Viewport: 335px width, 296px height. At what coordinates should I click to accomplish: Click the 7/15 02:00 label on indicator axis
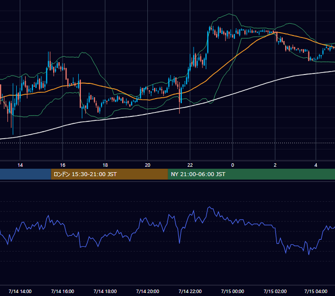(275, 291)
